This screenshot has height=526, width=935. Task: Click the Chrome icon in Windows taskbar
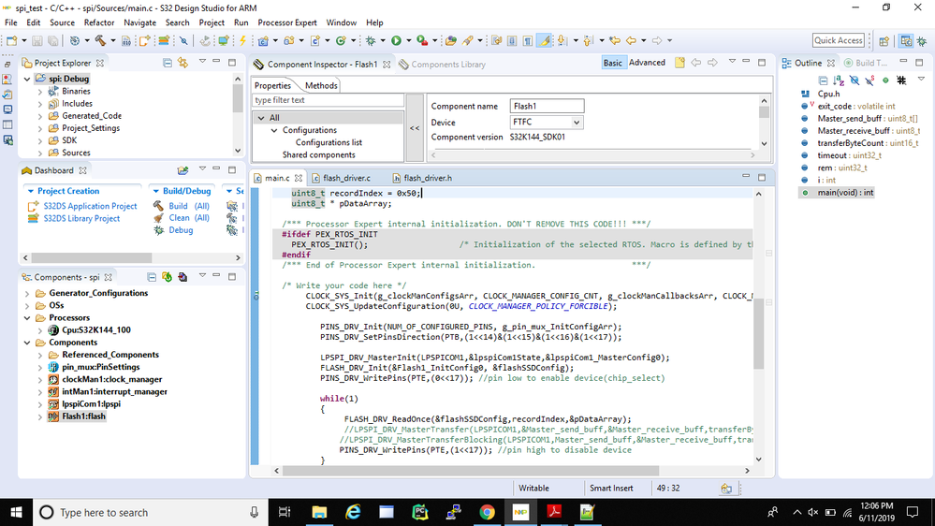(487, 512)
